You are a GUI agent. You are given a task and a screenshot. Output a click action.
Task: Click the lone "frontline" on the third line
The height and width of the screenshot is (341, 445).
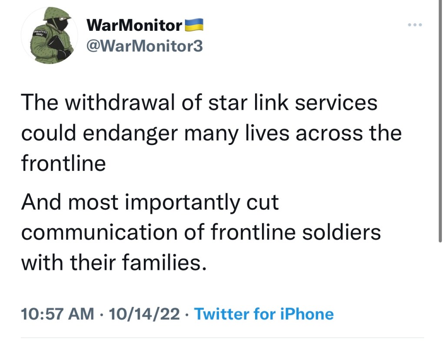(63, 164)
